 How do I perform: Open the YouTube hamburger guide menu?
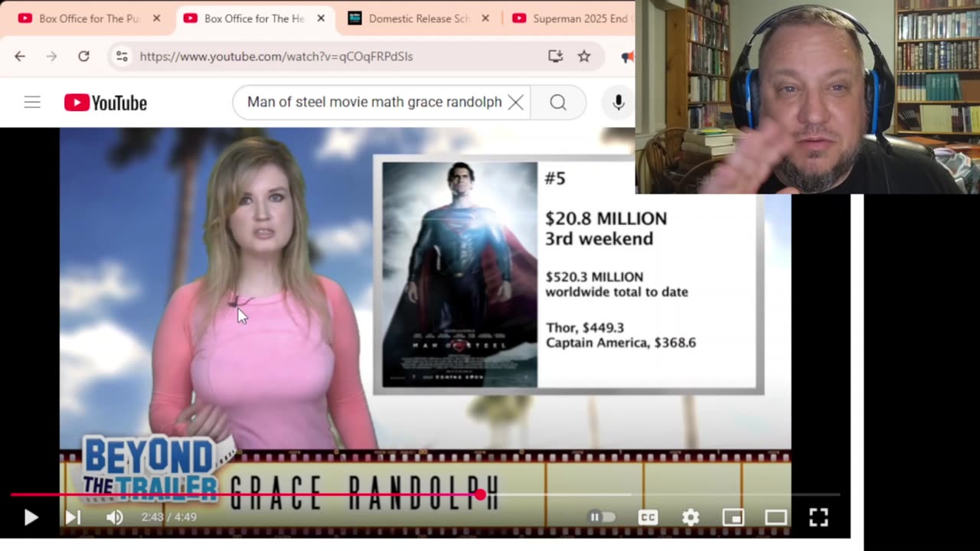[32, 103]
